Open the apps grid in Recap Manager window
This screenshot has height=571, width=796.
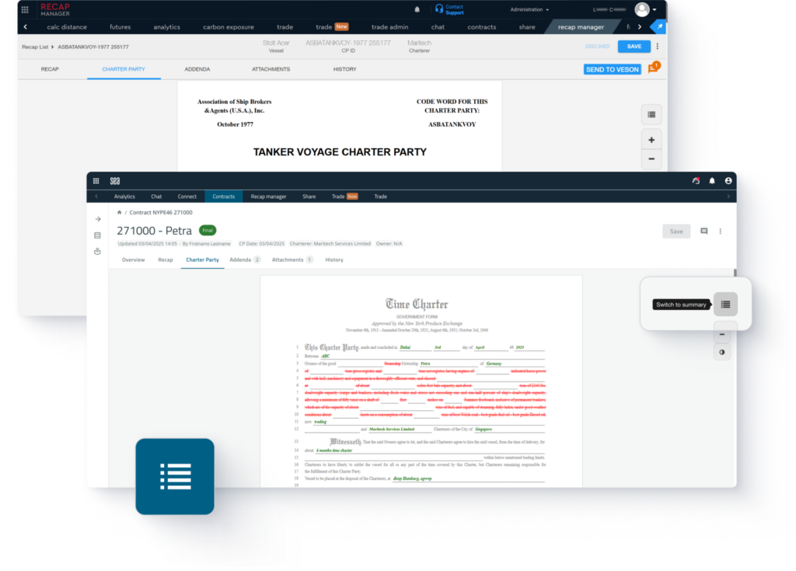[25, 9]
